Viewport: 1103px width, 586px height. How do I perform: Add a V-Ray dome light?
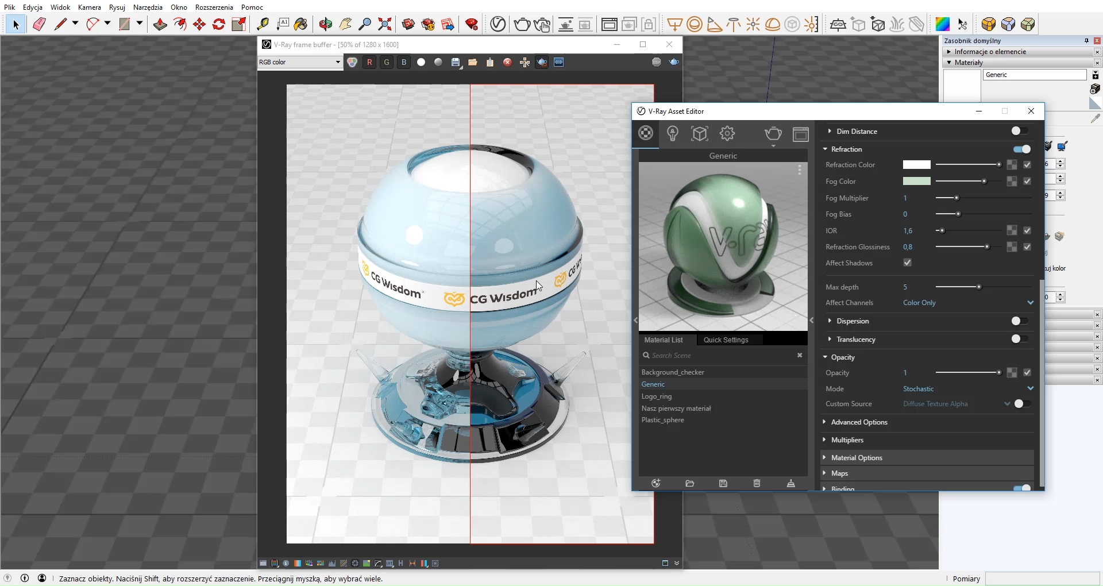coord(773,24)
